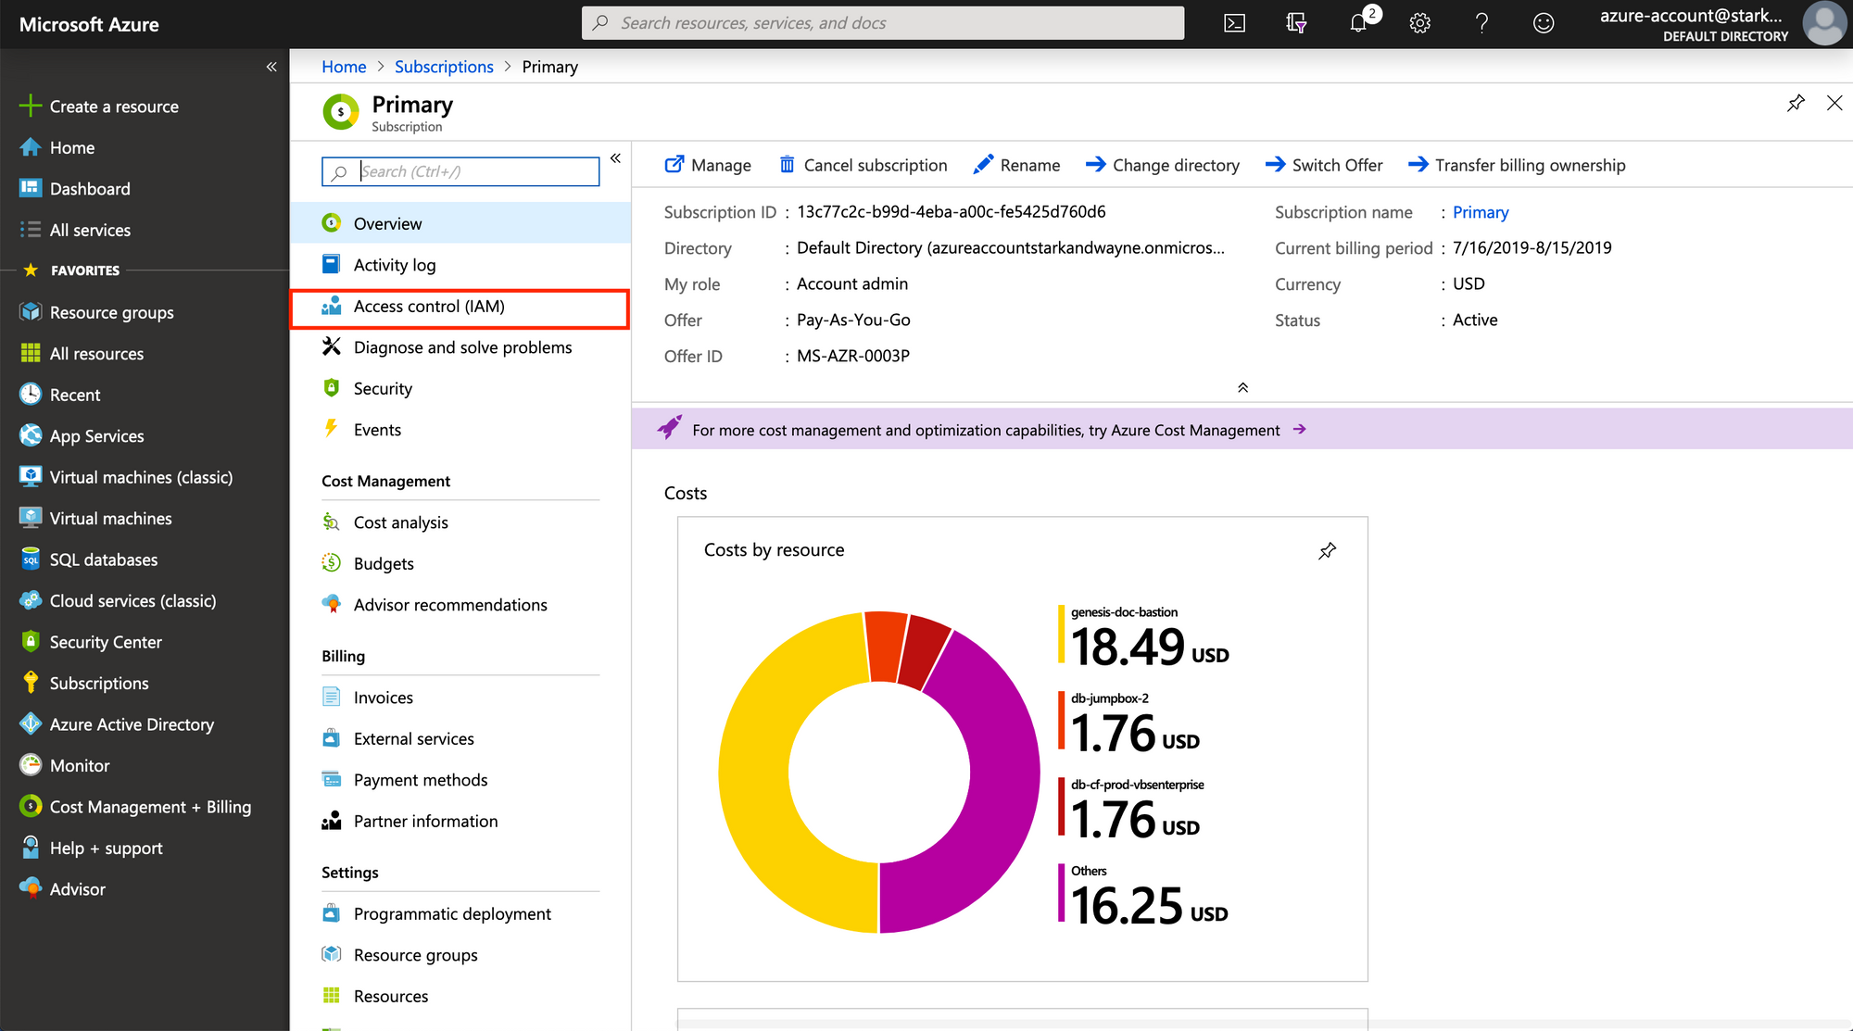Open Diagnose and solve problems
Screen dimensions: 1853x1031
coord(460,347)
